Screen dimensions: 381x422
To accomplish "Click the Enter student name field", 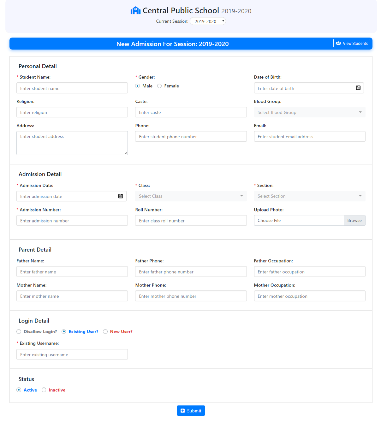I will click(x=72, y=88).
